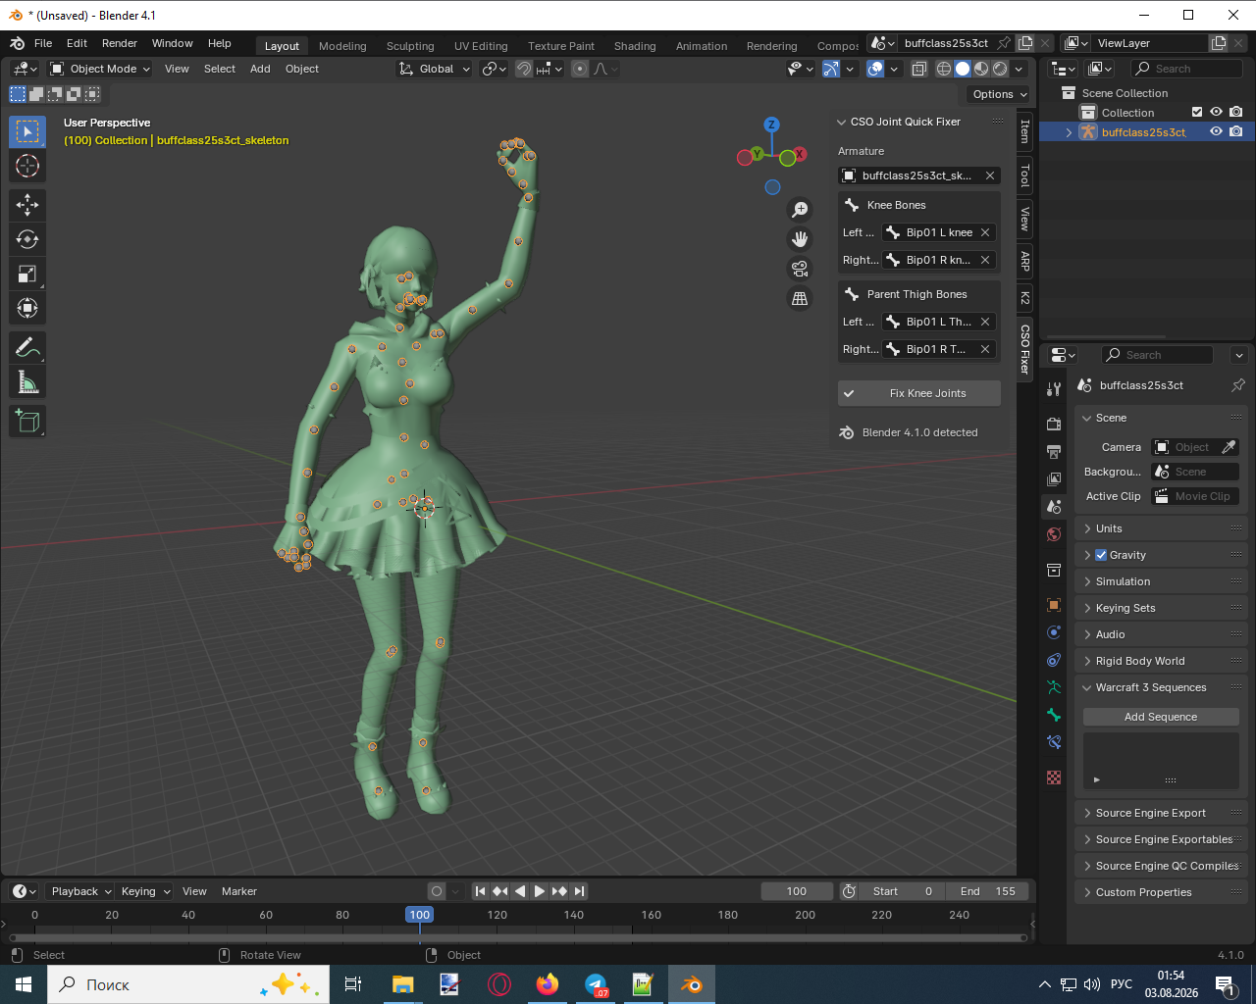This screenshot has width=1256, height=1004.
Task: Open the Texture properties tab
Action: click(x=1054, y=778)
